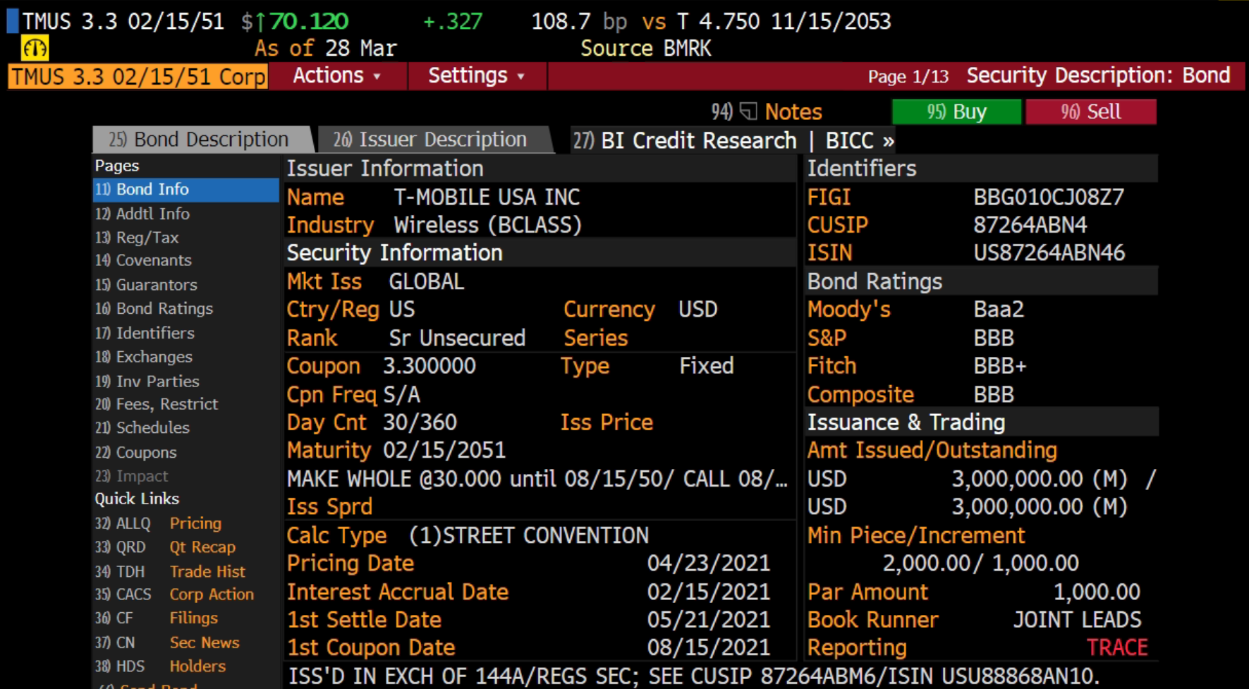The width and height of the screenshot is (1249, 689).
Task: Open QRD Qt Recap quick link
Action: 166,547
